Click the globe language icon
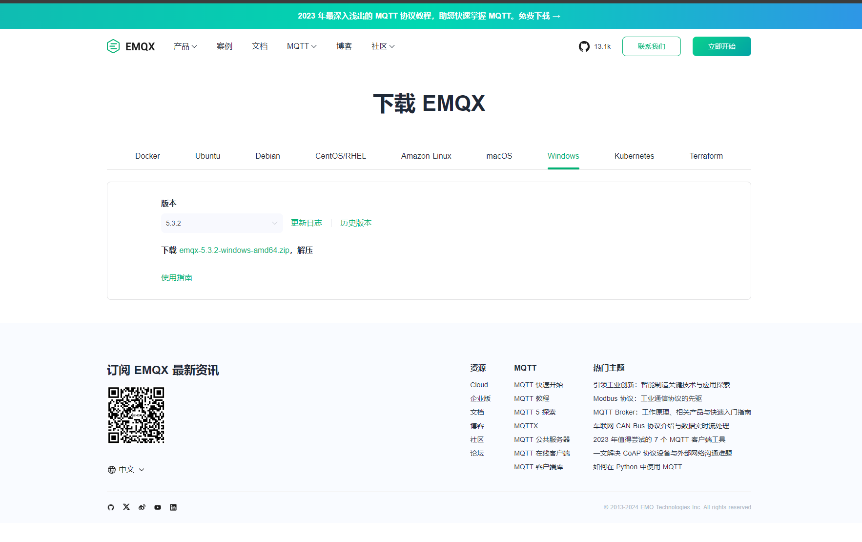Screen dimensions: 862x542 112,470
